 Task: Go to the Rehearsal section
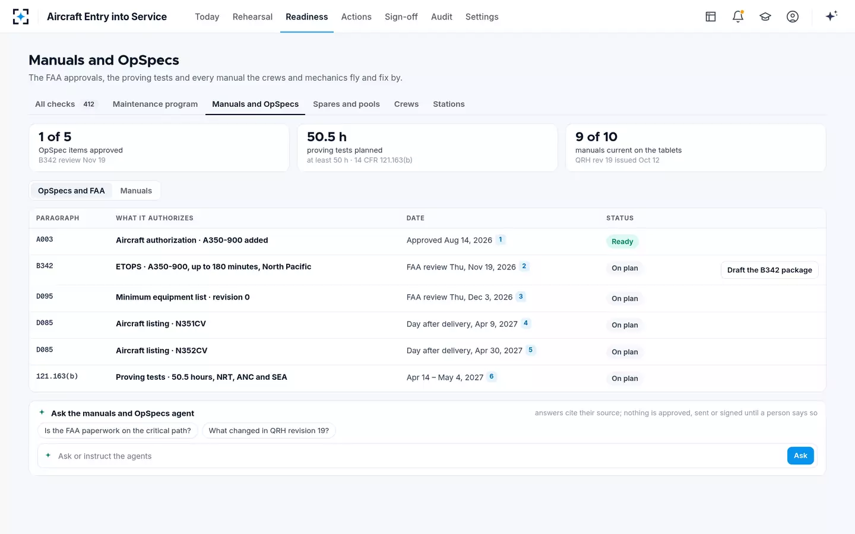[x=252, y=17]
